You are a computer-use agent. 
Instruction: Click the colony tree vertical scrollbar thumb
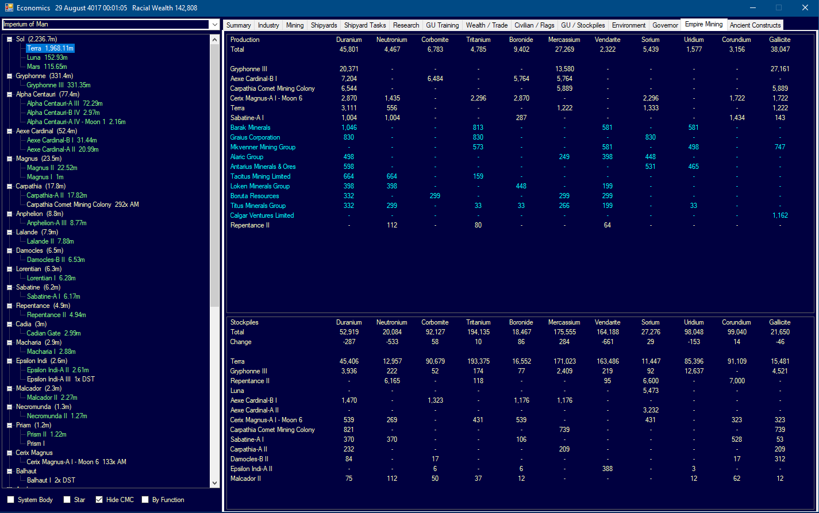click(214, 175)
